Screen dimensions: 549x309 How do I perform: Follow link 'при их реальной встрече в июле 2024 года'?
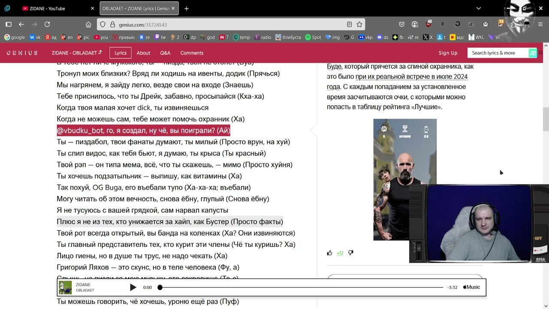(x=397, y=82)
